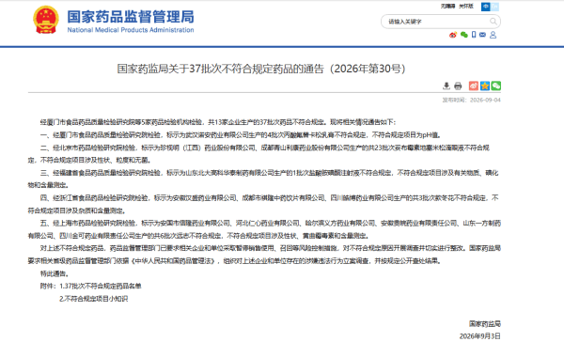Open the user account icon
Viewport: 564px width, 342px height.
493,35
